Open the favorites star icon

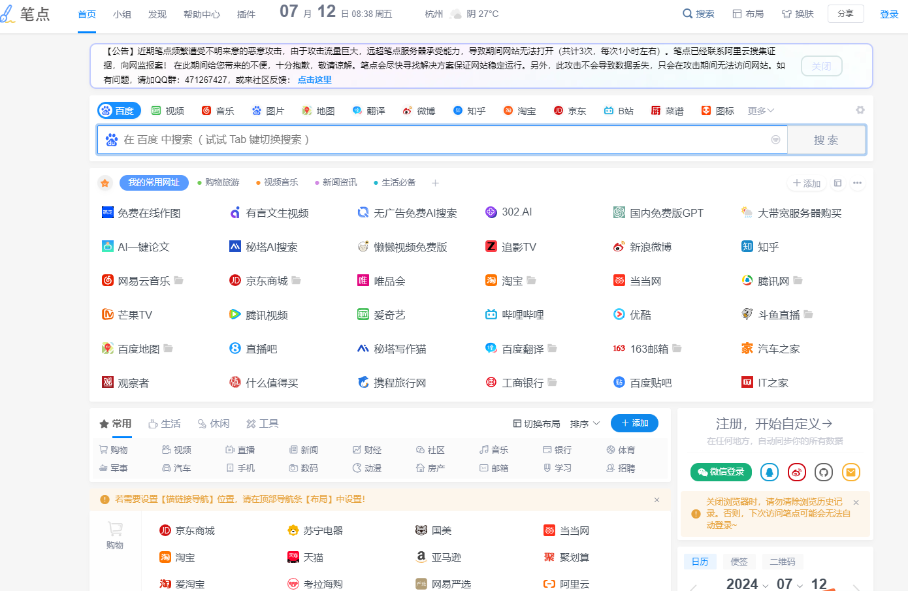coord(105,183)
